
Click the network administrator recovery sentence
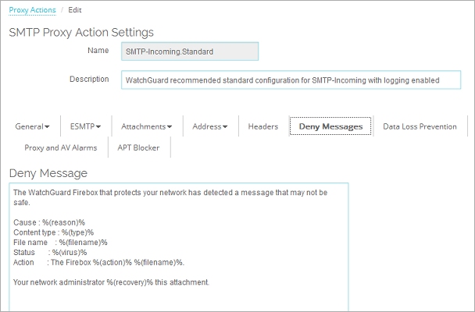pyautogui.click(x=111, y=281)
